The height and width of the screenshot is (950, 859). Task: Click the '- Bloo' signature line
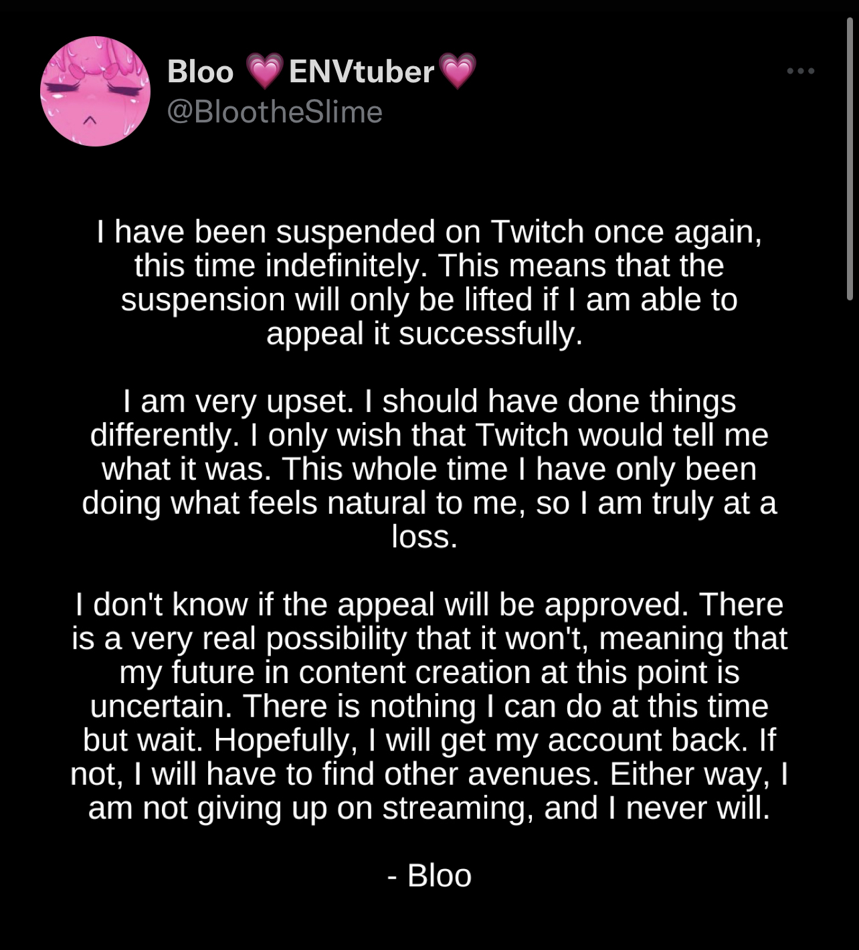(x=429, y=875)
